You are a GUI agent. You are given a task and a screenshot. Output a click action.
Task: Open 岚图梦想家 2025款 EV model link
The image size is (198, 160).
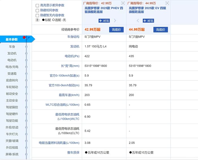click(x=147, y=10)
